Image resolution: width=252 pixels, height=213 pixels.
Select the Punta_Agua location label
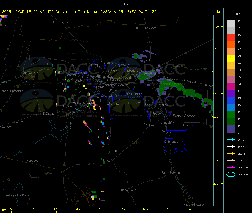[x=128, y=190]
